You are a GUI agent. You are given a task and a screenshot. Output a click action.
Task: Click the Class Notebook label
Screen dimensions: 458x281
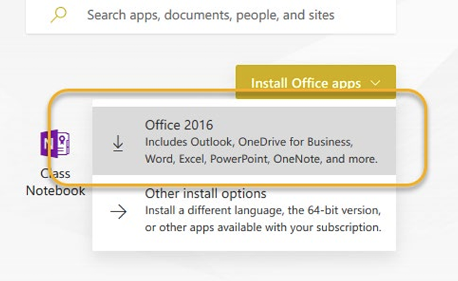coord(55,183)
